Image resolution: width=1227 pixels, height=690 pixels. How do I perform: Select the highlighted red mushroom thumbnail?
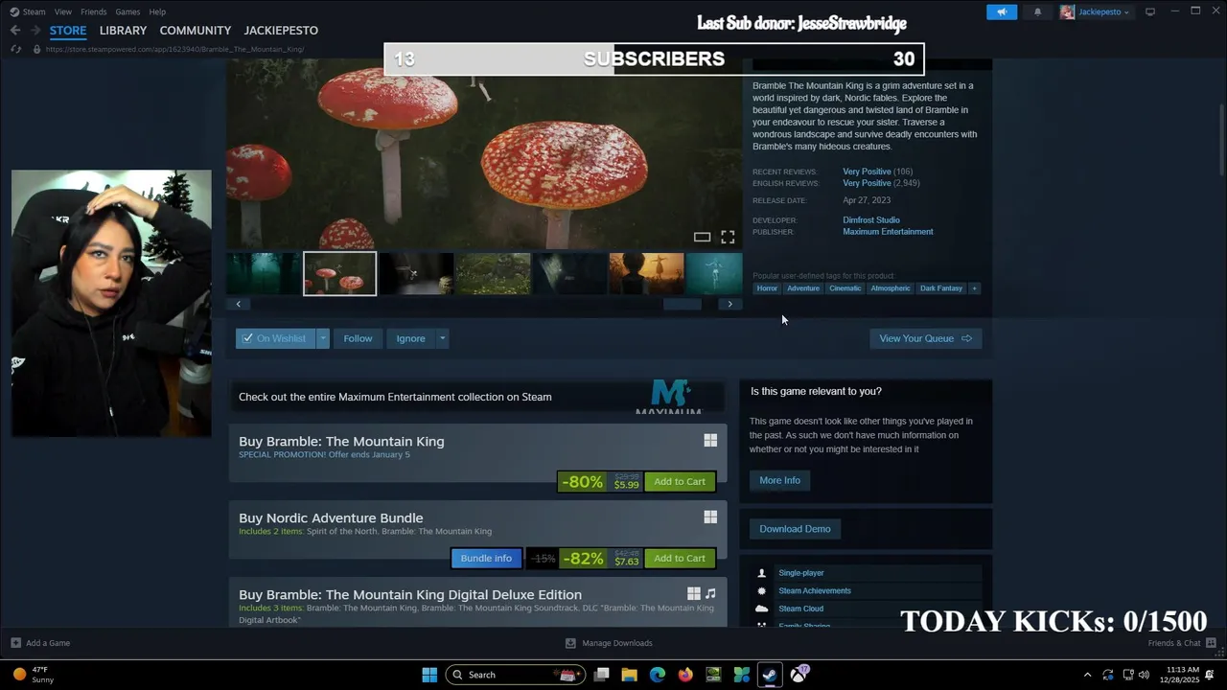(340, 274)
